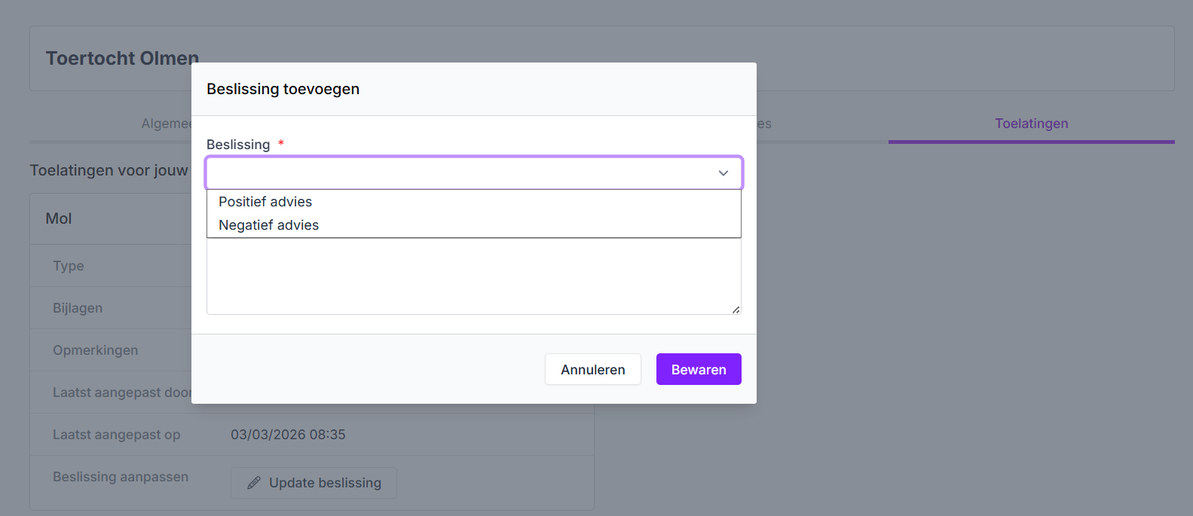Click pencil icon beside Update beslissing

[x=254, y=483]
